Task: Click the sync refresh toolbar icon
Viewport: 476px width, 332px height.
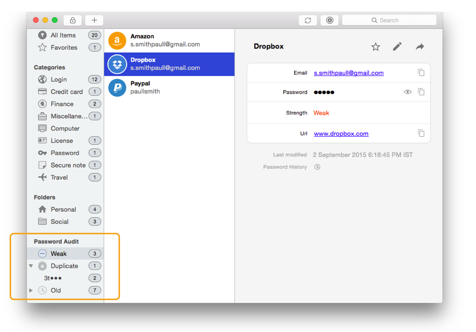Action: (308, 20)
